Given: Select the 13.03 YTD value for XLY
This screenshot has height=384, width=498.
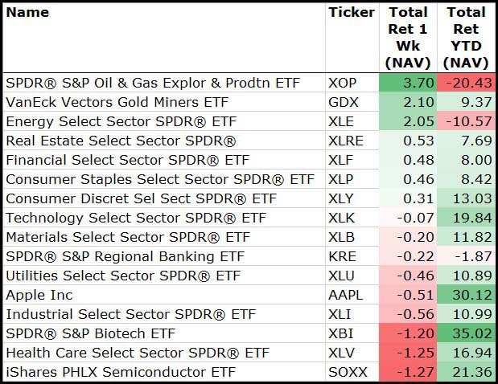Looking at the screenshot, I should pos(466,198).
